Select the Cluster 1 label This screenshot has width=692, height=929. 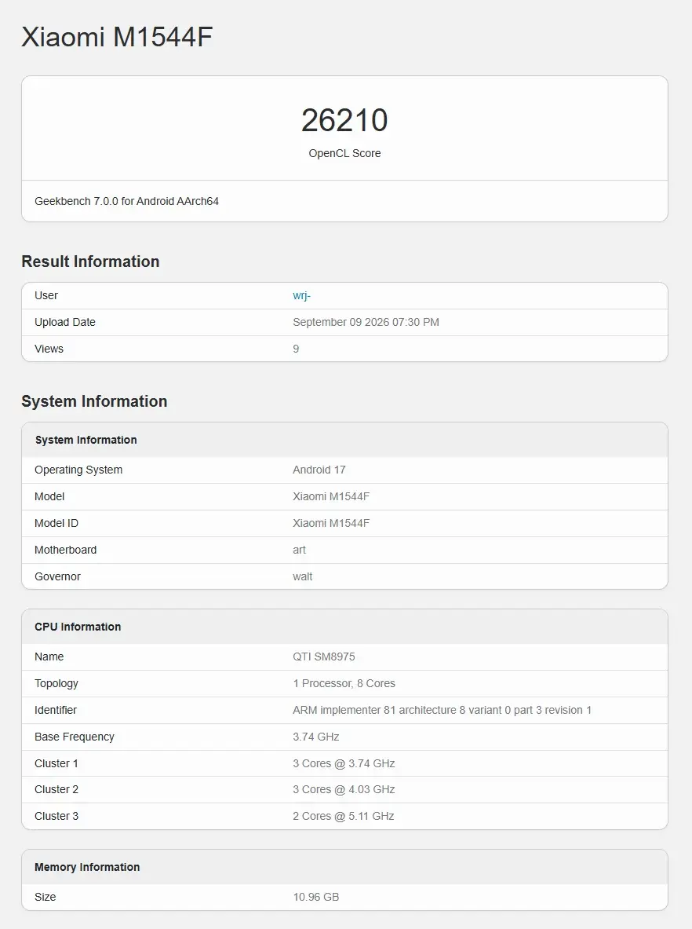click(56, 763)
